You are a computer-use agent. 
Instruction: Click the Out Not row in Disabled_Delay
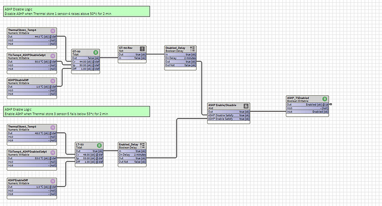[180, 65]
